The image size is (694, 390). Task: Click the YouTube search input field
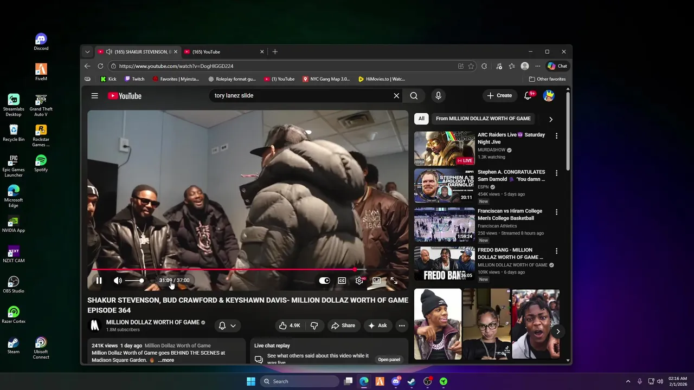(x=301, y=96)
